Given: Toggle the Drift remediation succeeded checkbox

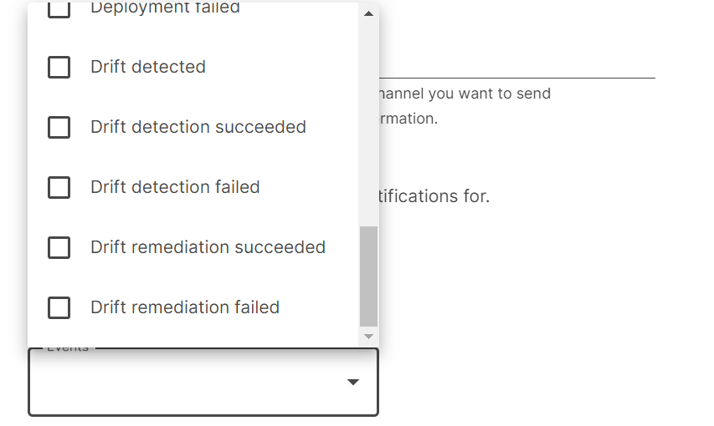Looking at the screenshot, I should coord(59,247).
